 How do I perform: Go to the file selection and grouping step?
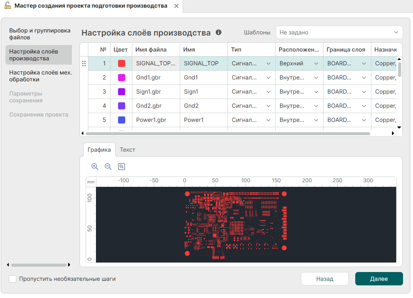pos(40,34)
